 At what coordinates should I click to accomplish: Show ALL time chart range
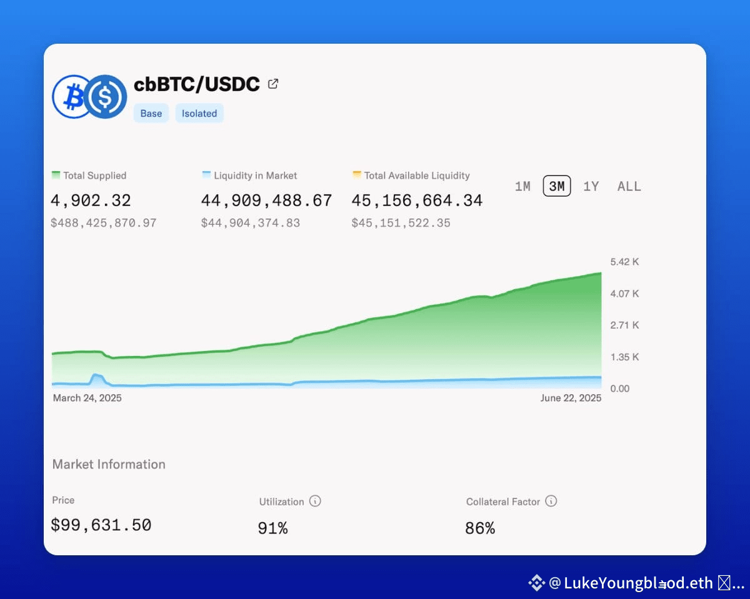point(629,186)
